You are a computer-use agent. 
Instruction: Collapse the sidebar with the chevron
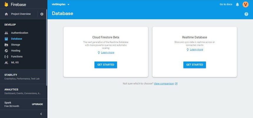point(41,114)
